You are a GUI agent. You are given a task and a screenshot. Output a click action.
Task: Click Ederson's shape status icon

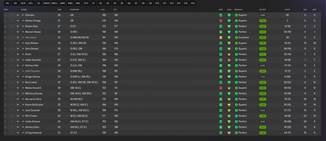(221, 15)
